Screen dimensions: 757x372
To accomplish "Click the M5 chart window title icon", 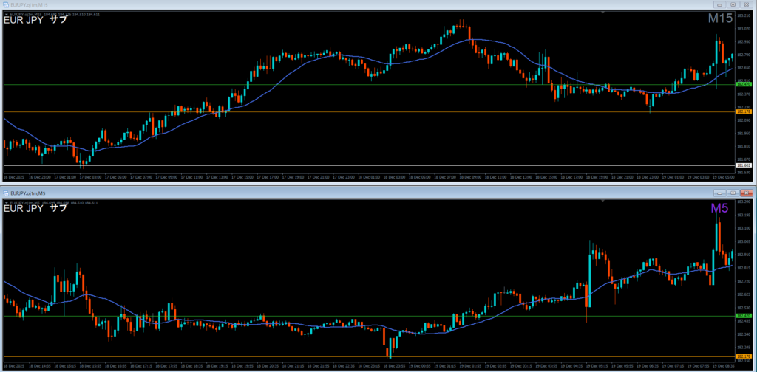I will click(x=4, y=193).
